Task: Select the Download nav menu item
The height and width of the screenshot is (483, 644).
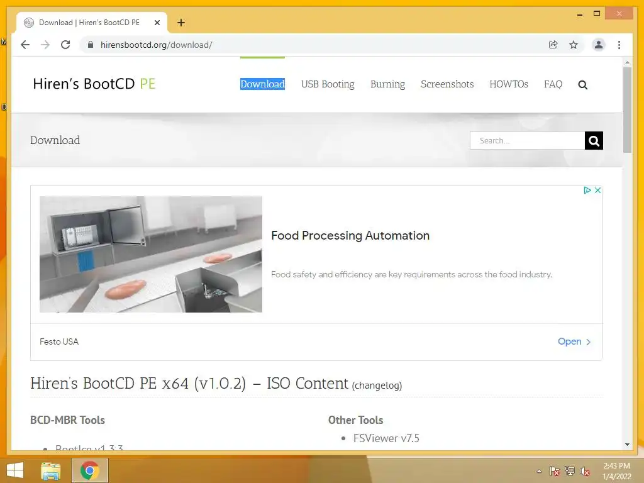Action: click(262, 84)
